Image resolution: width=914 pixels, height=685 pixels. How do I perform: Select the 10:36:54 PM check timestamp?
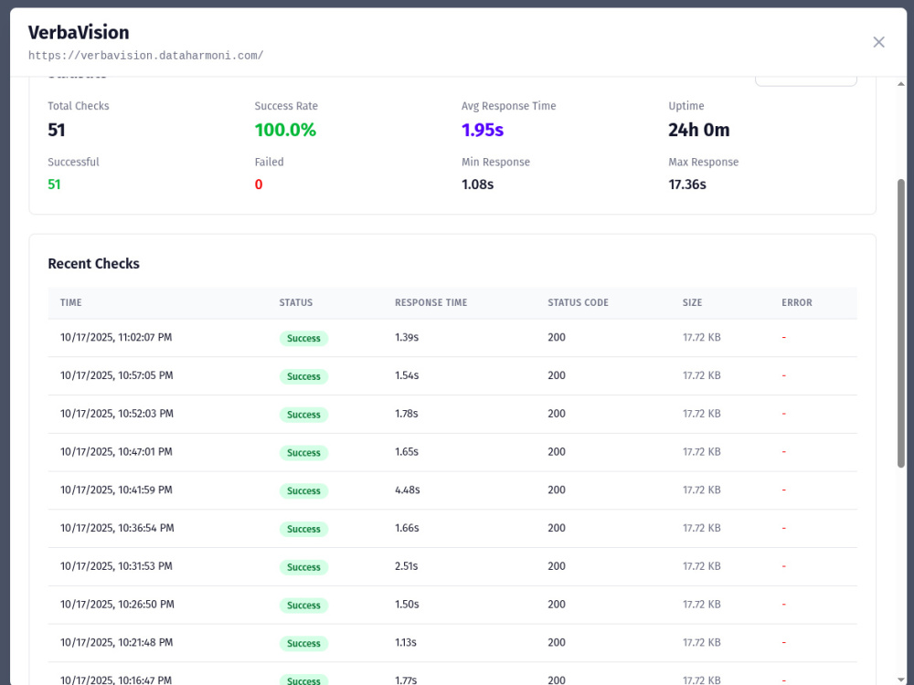(117, 528)
